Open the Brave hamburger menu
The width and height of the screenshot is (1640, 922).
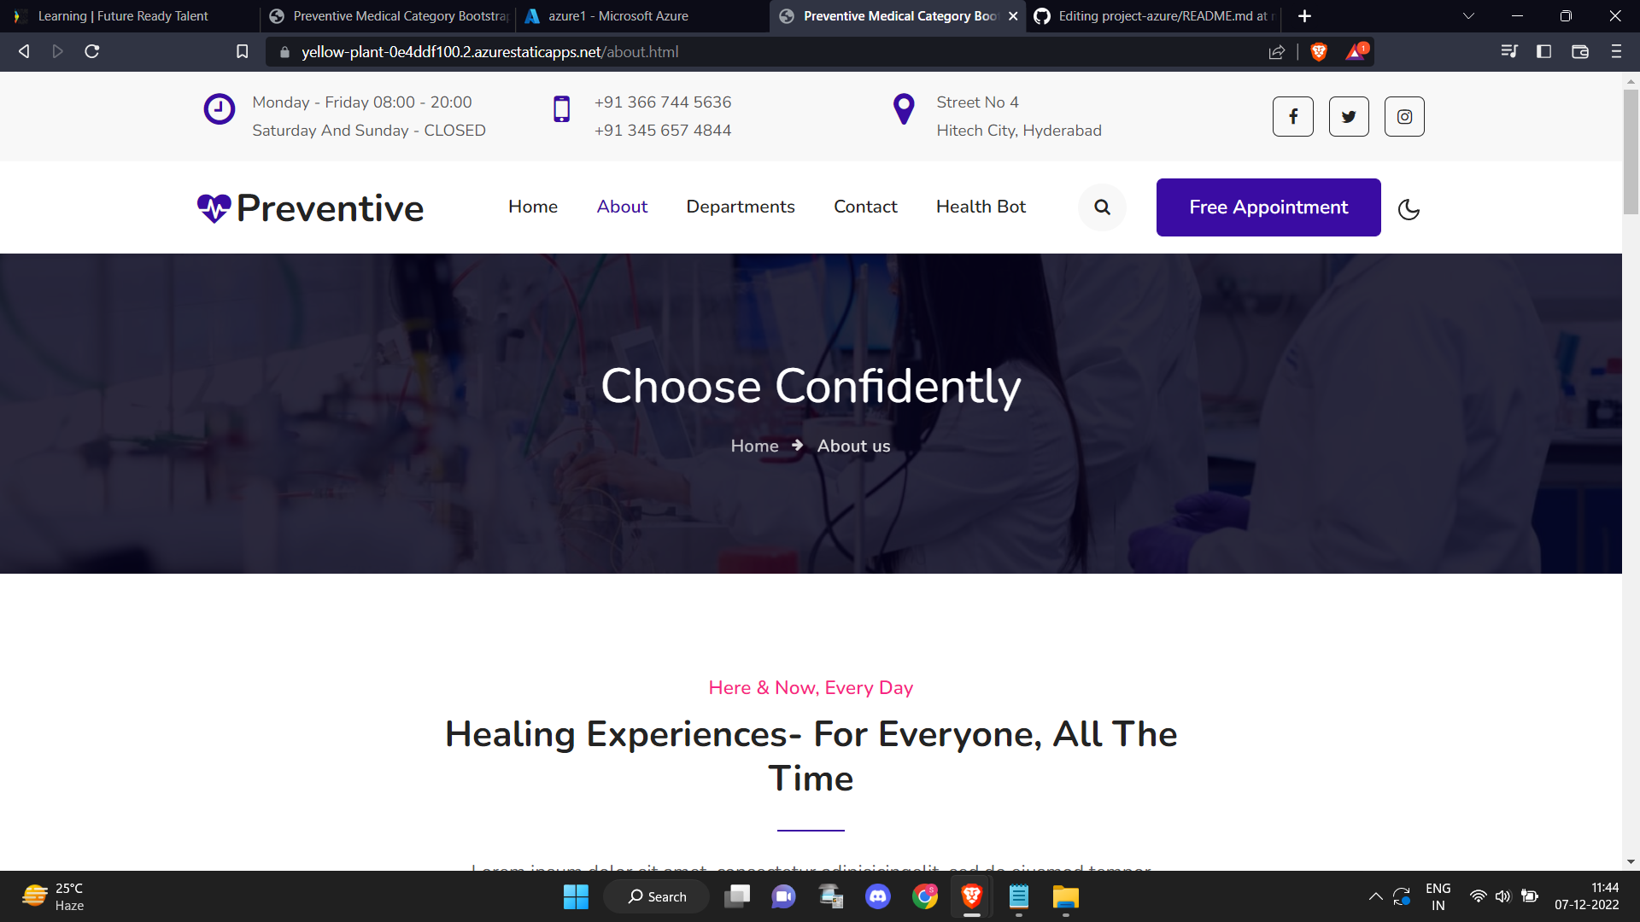1616,52
